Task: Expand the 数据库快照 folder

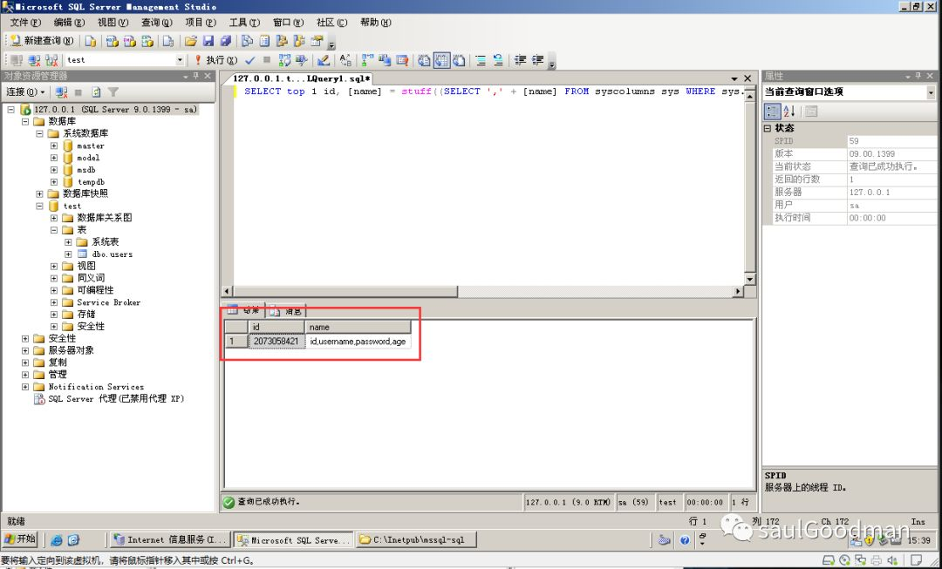Action: click(x=39, y=193)
